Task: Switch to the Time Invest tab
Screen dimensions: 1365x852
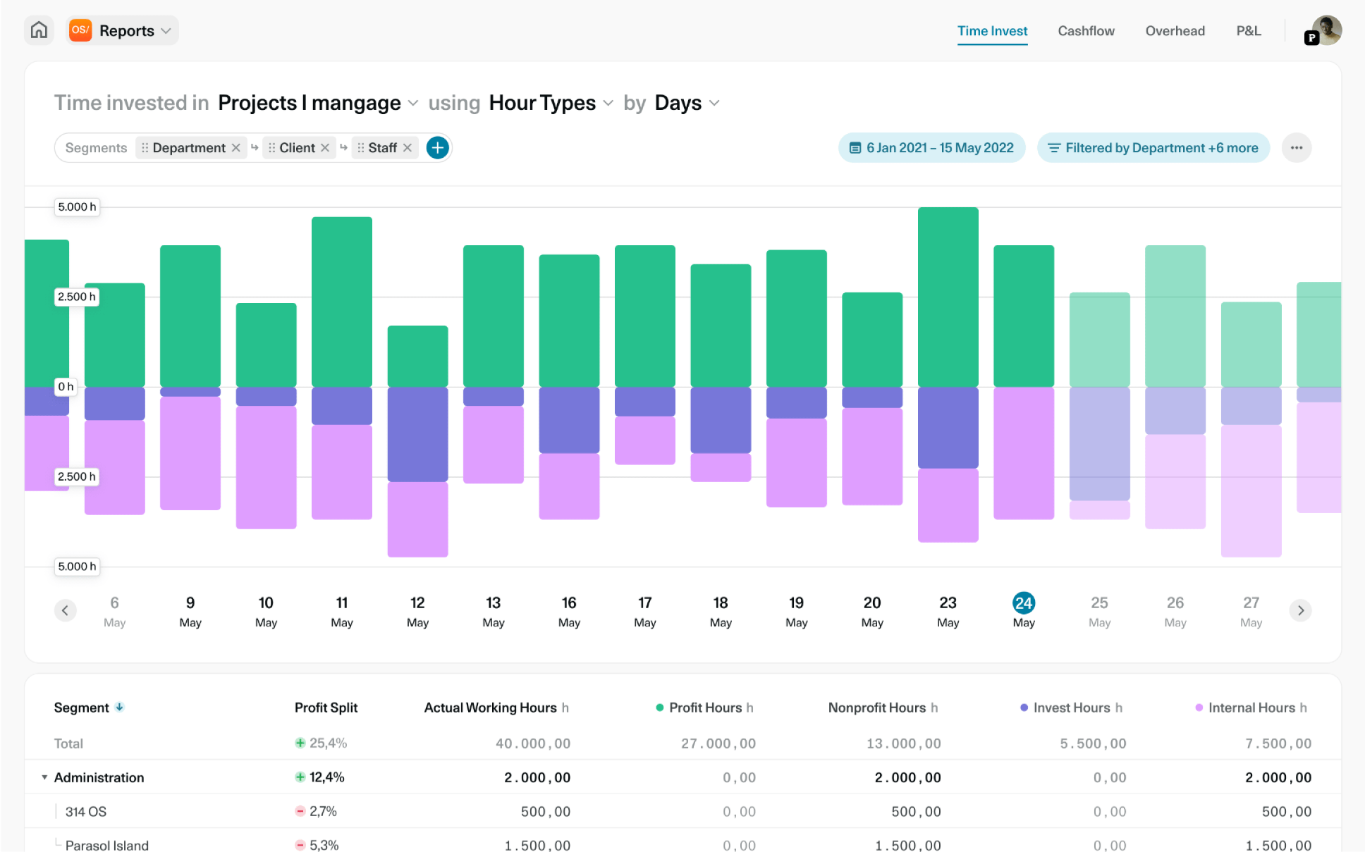Action: point(992,31)
